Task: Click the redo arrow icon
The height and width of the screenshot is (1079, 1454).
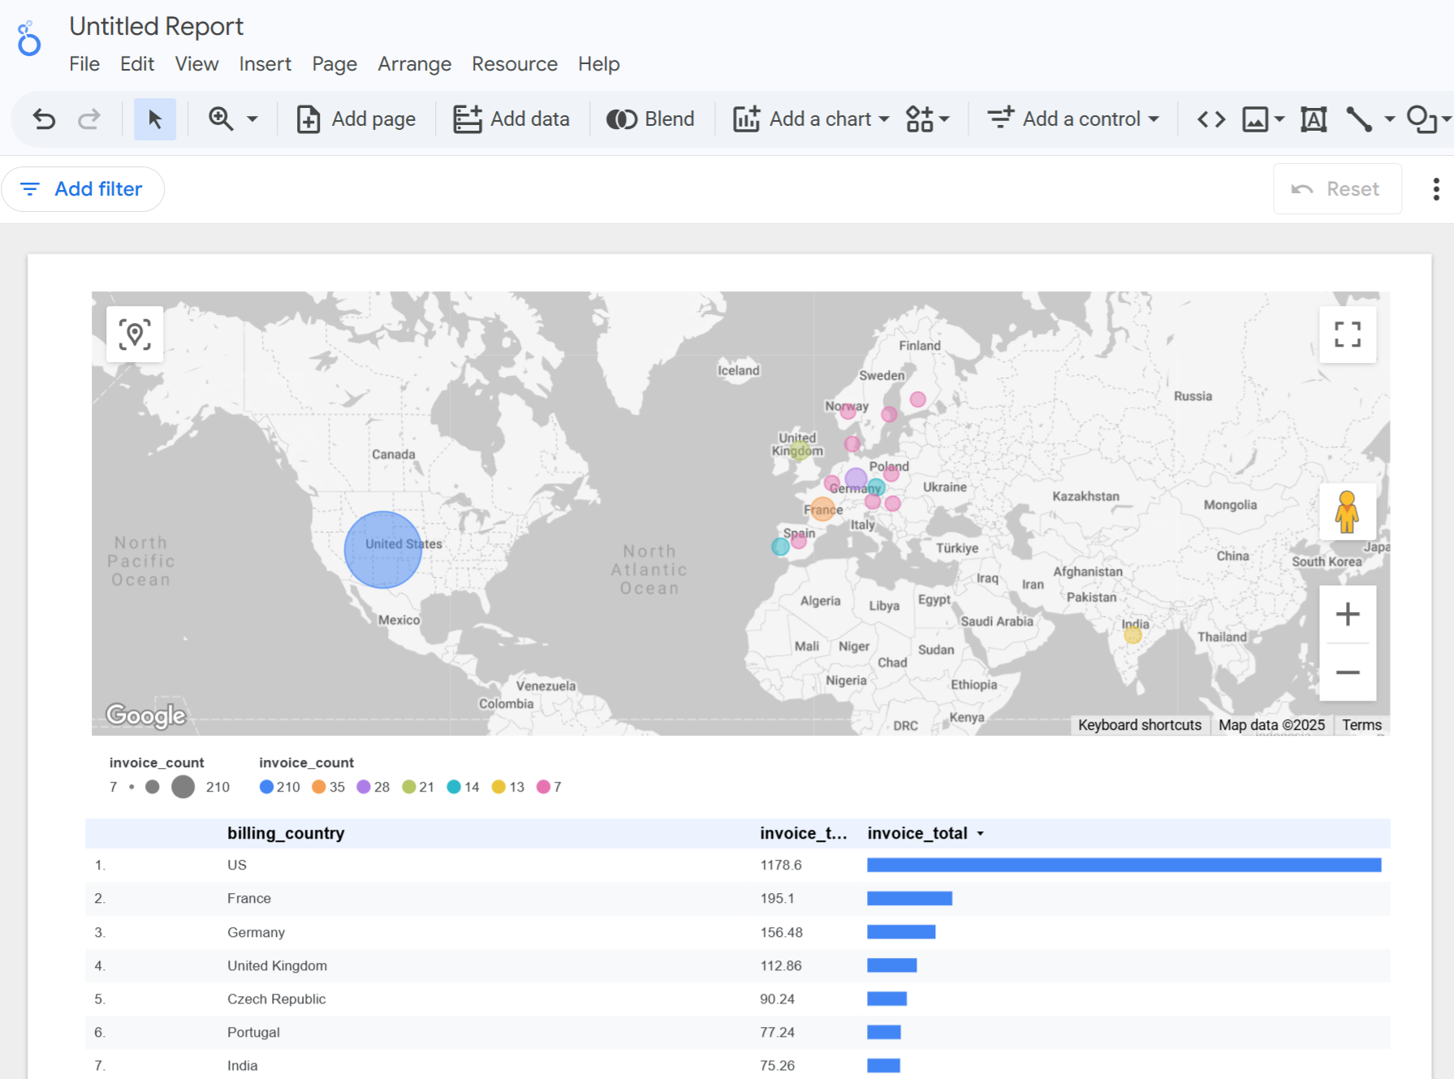Action: pos(88,119)
